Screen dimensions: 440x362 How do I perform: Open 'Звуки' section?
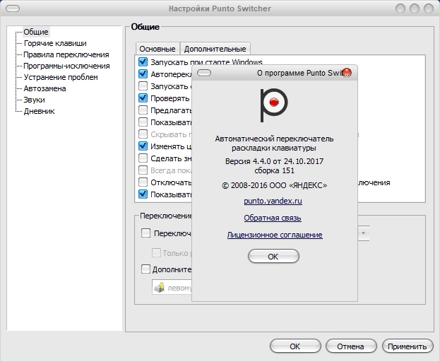point(34,100)
